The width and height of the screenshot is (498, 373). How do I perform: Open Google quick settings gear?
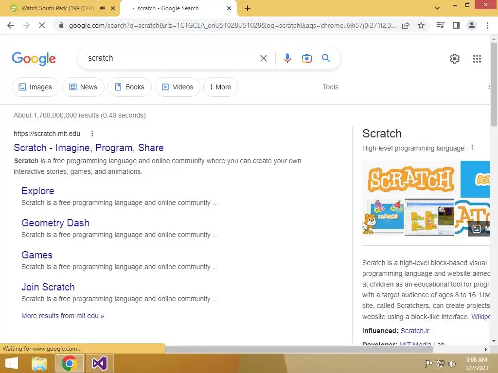tap(455, 59)
